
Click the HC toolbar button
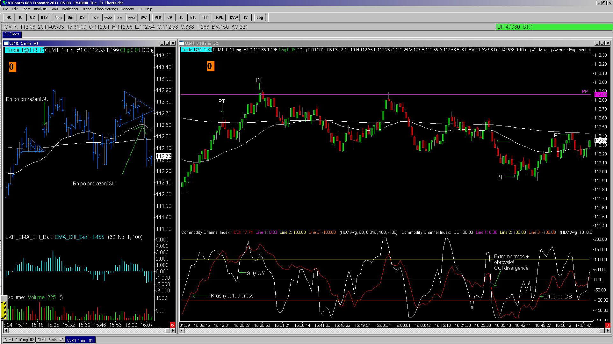click(9, 18)
